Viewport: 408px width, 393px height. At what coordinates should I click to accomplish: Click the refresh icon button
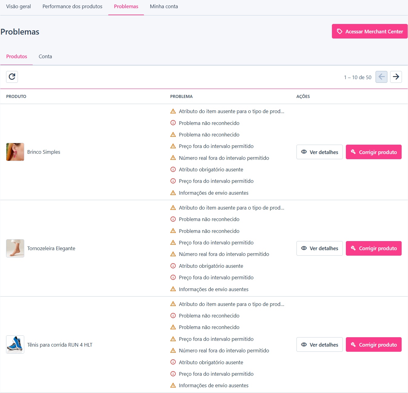point(12,77)
